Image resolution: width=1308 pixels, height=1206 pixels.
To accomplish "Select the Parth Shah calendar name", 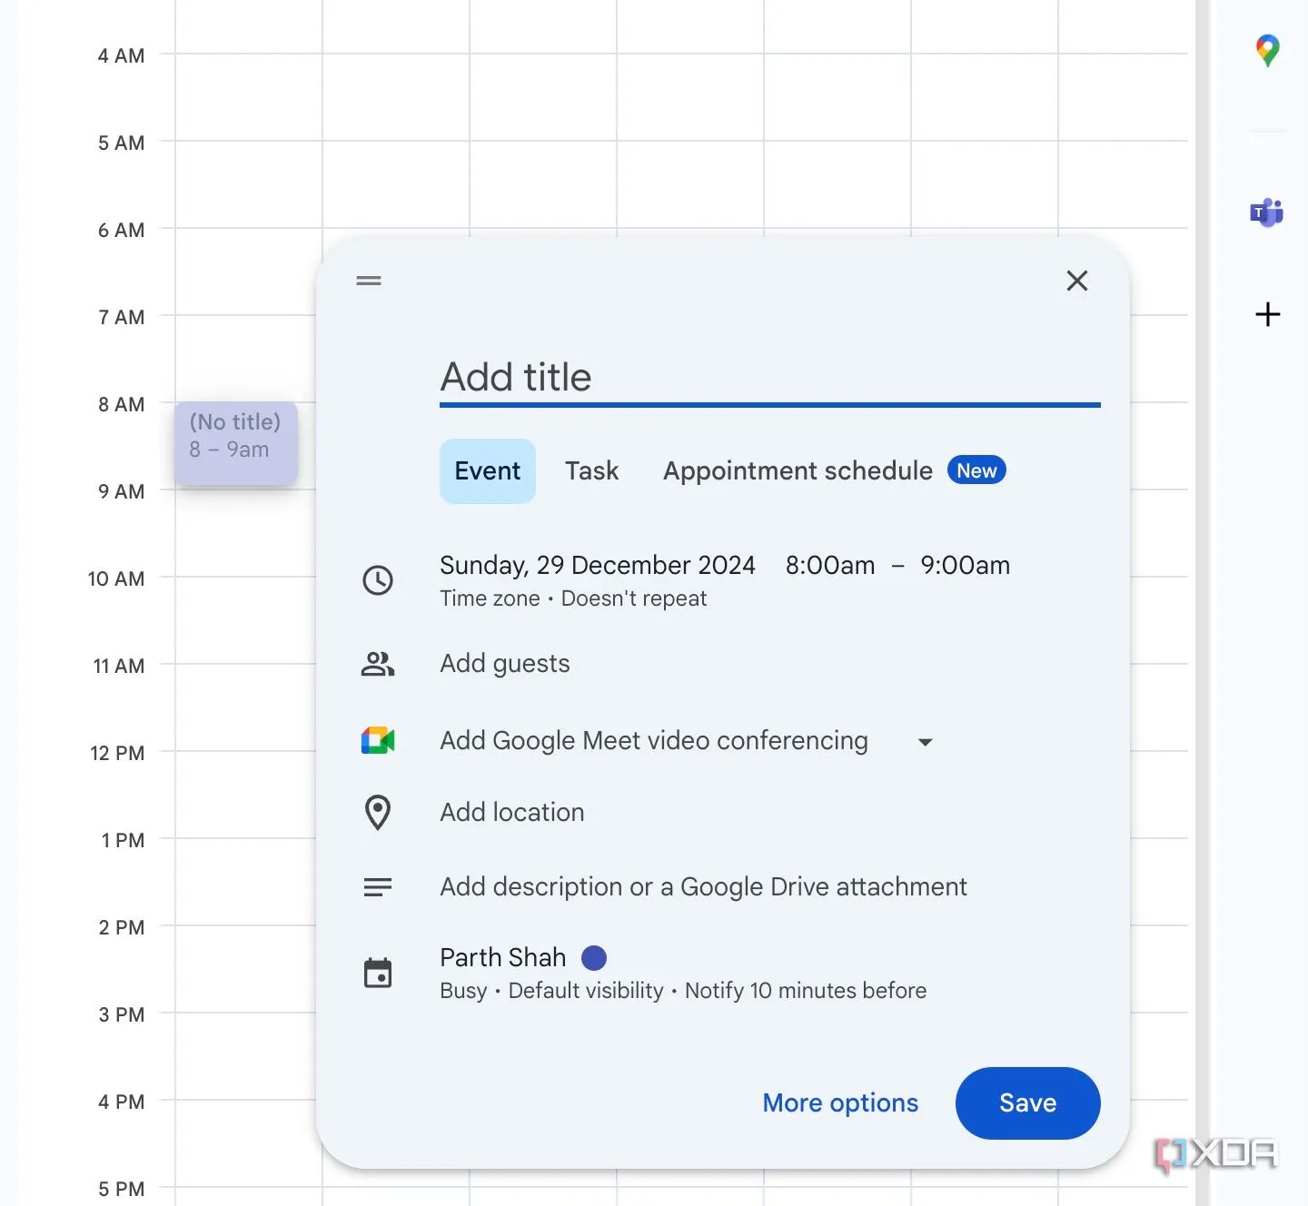I will tap(502, 957).
